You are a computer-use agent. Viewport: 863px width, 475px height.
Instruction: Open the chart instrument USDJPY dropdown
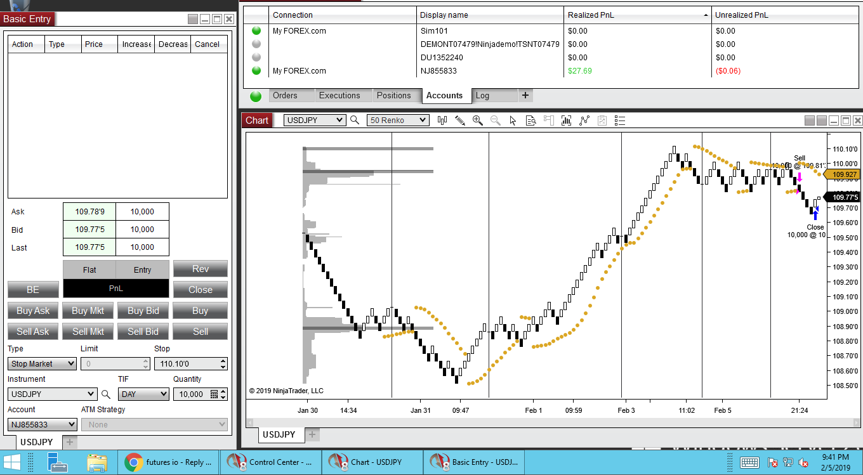[315, 120]
